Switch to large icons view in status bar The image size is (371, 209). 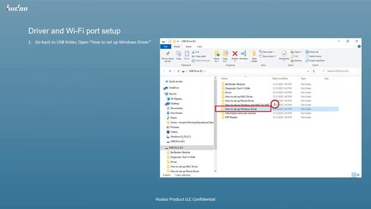click(358, 175)
